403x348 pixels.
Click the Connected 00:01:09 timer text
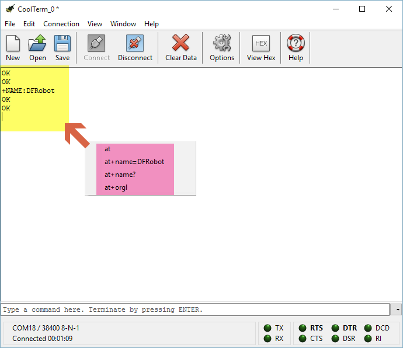[x=43, y=339]
